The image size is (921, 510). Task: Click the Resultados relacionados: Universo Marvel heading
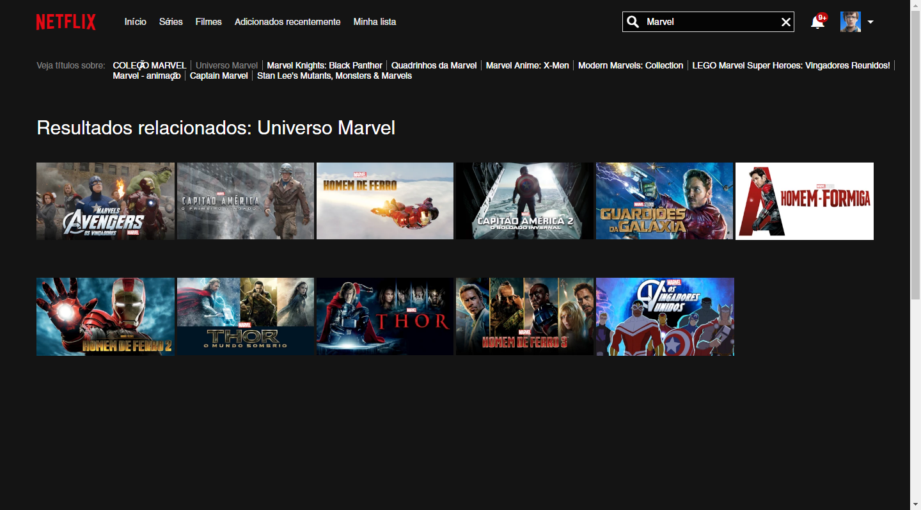(x=216, y=128)
